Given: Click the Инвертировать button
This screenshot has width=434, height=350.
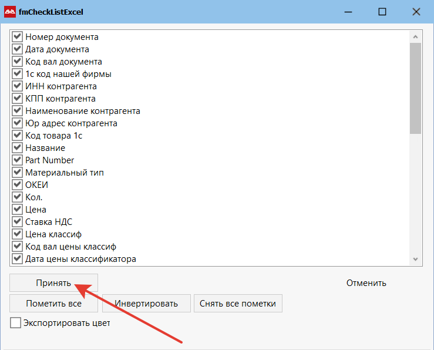Looking at the screenshot, I should (146, 303).
